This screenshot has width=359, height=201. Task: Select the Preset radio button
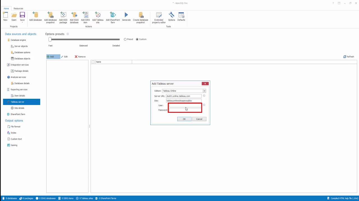coord(125,39)
